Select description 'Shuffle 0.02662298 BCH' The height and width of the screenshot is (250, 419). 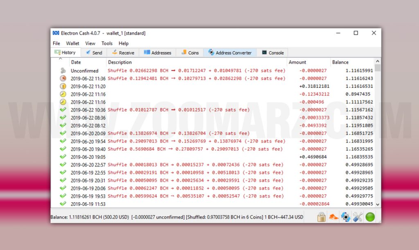pyautogui.click(x=196, y=70)
